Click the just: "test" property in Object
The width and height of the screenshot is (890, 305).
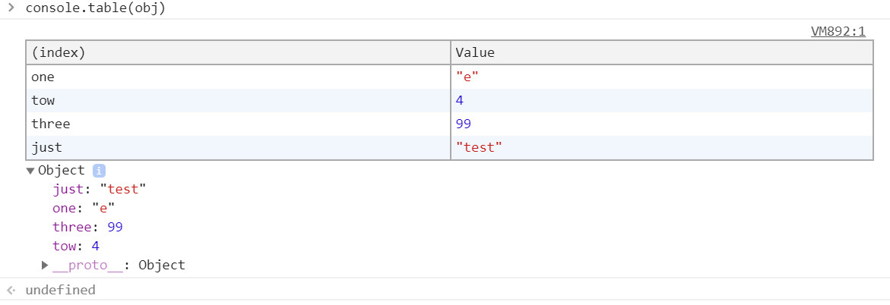click(x=99, y=189)
